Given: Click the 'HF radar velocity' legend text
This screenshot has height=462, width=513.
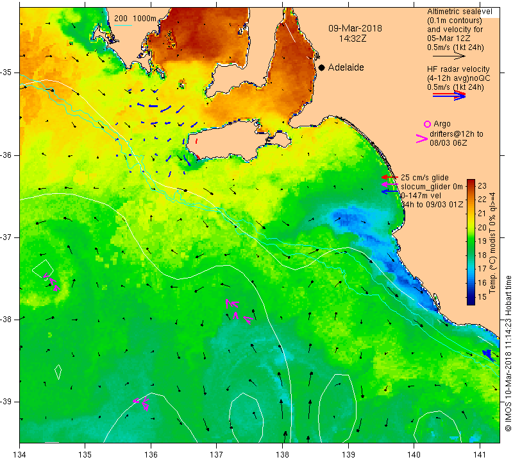Looking at the screenshot, I should click(x=458, y=69).
